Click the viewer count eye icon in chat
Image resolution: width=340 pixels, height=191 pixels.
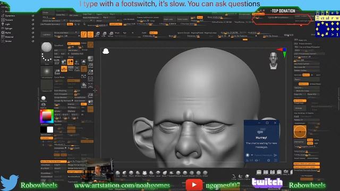point(256,160)
